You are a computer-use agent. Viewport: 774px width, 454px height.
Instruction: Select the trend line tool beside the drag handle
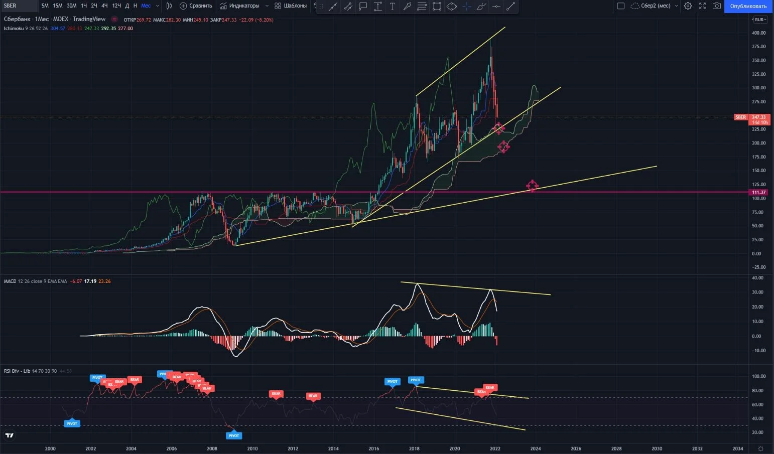coord(333,6)
